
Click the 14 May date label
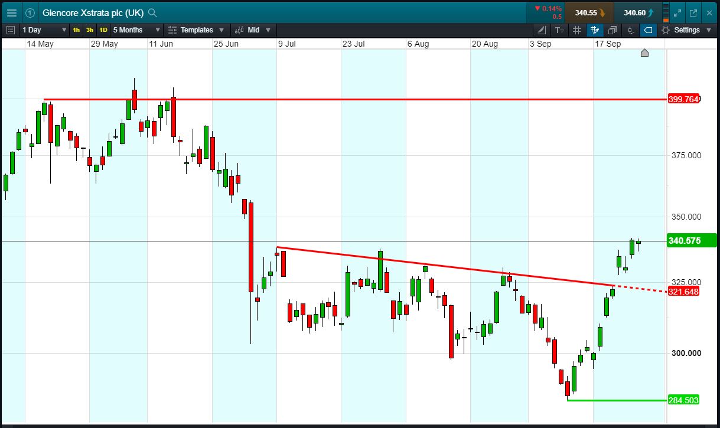[40, 44]
